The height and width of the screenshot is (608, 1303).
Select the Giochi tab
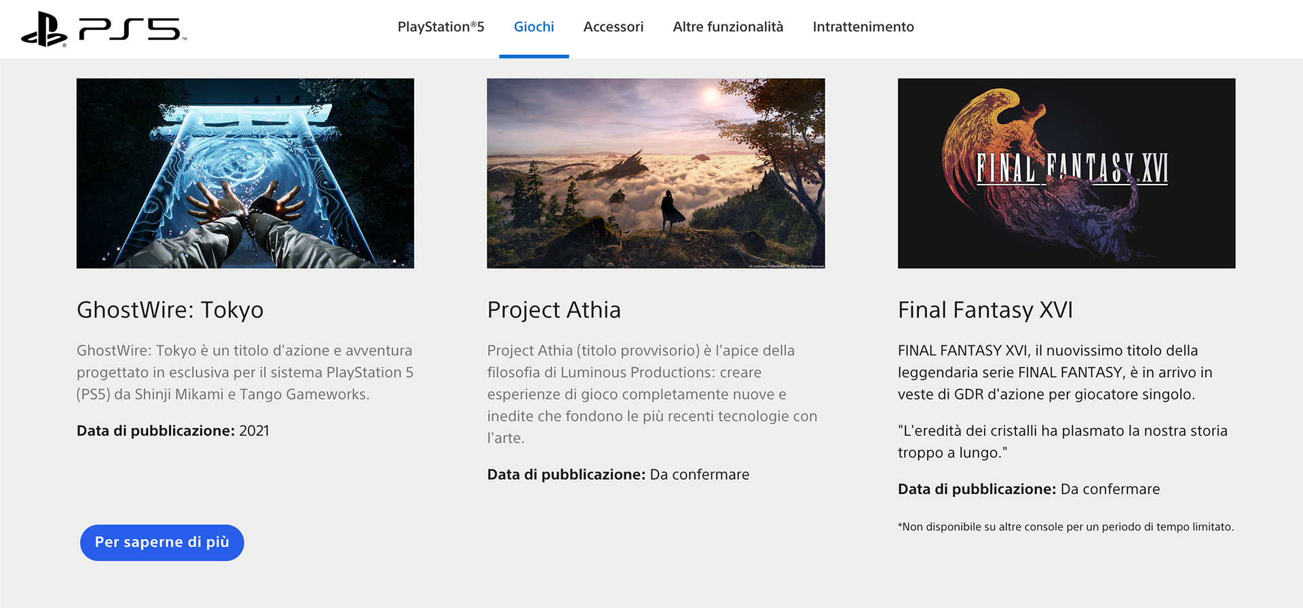(533, 27)
